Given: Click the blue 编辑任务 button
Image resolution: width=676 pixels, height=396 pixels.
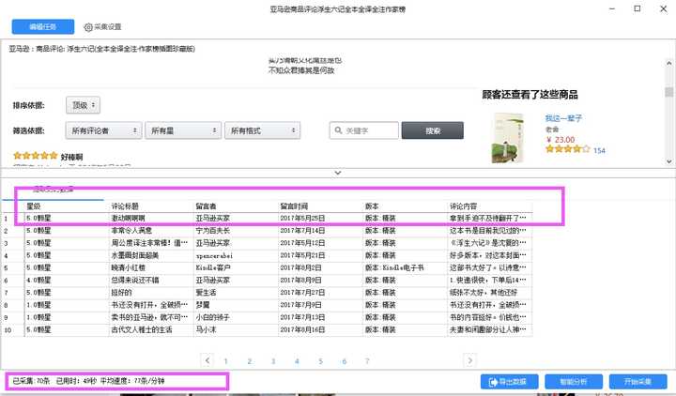Looking at the screenshot, I should 42,26.
